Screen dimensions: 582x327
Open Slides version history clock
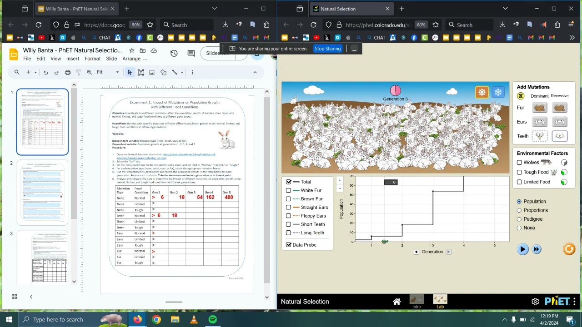[x=174, y=54]
